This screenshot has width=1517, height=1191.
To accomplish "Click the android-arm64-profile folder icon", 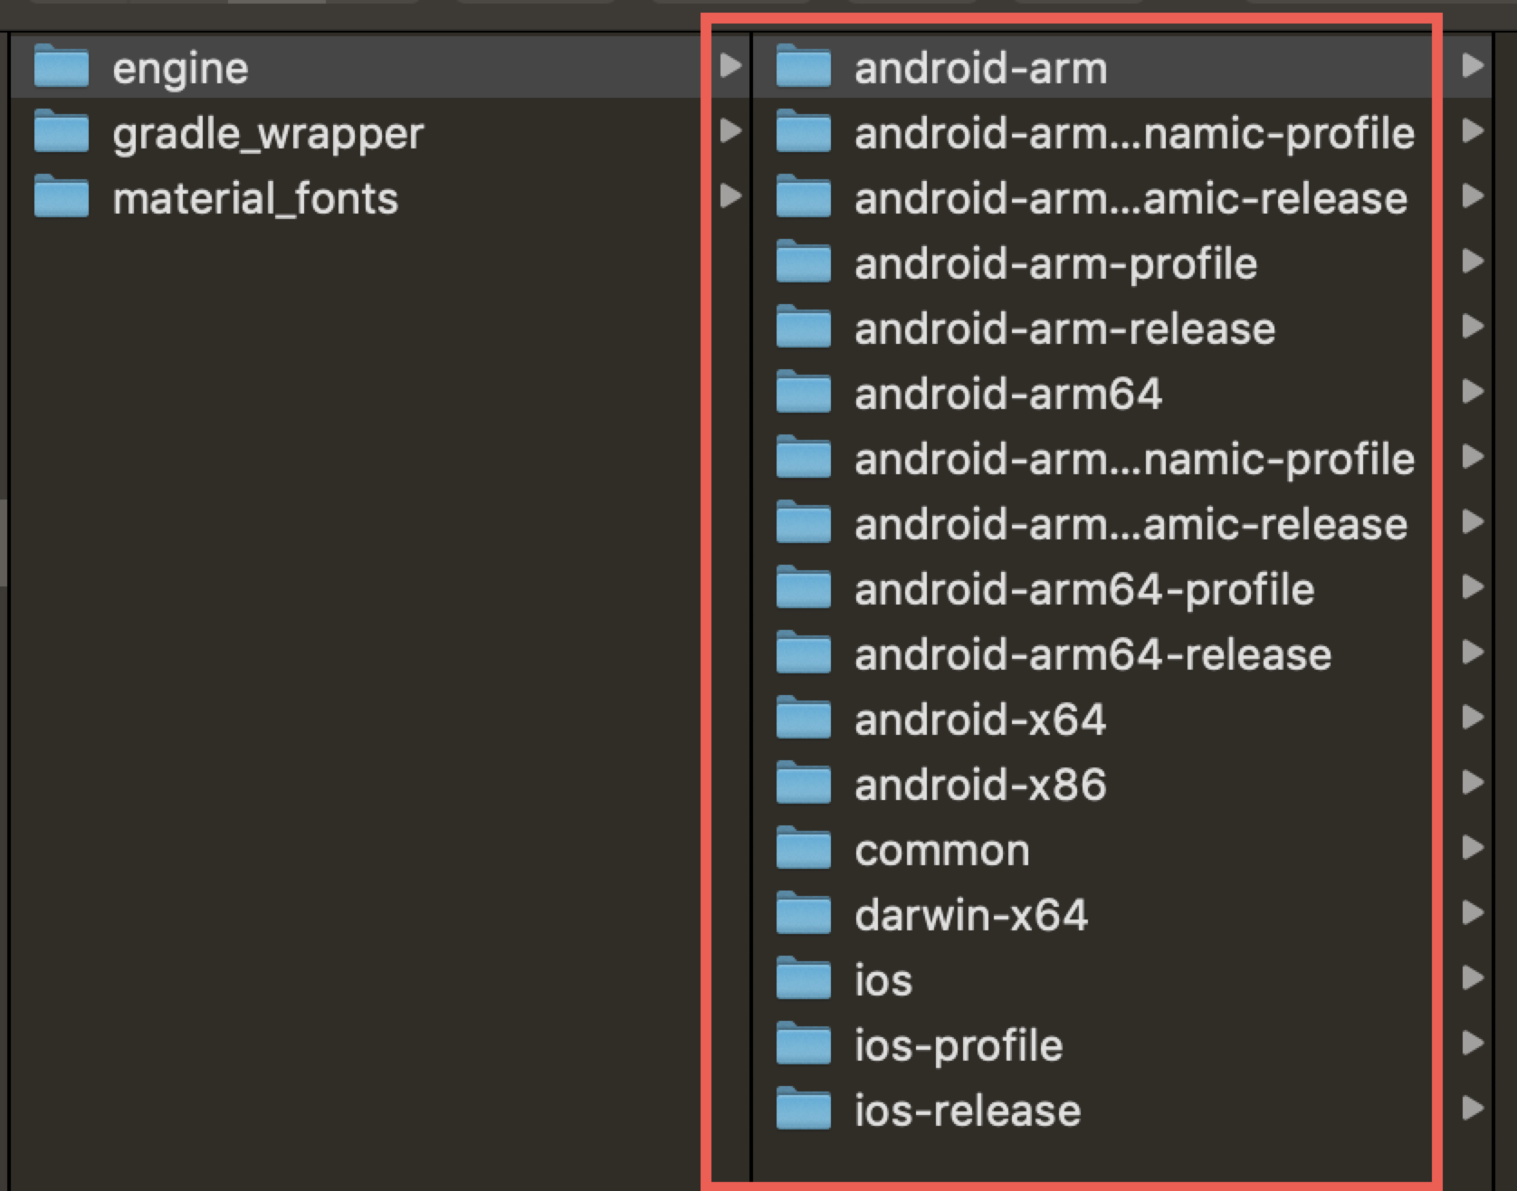I will (804, 587).
